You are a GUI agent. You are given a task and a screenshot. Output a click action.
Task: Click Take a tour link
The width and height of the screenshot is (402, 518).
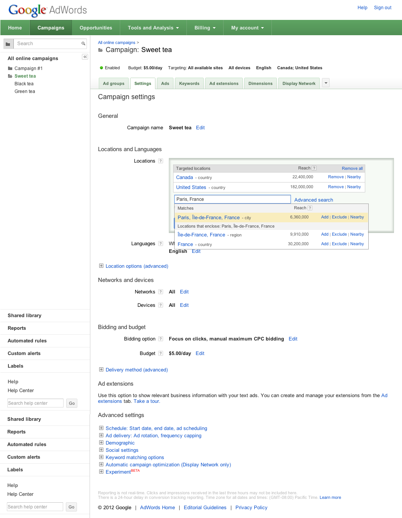[147, 401]
